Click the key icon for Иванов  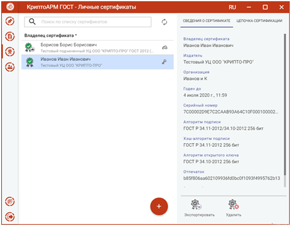[x=164, y=62]
